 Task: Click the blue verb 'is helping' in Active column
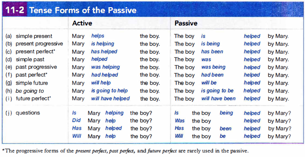[x=103, y=44]
